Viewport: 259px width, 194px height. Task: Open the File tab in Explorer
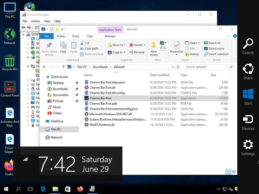click(x=47, y=36)
